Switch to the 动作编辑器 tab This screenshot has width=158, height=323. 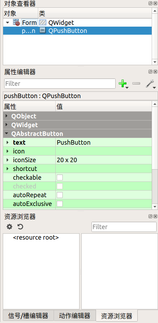click(x=75, y=315)
